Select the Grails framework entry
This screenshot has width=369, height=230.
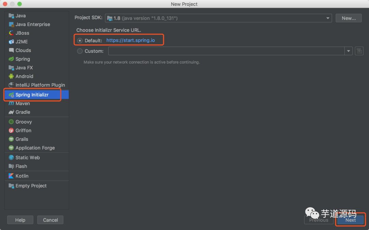(21, 139)
